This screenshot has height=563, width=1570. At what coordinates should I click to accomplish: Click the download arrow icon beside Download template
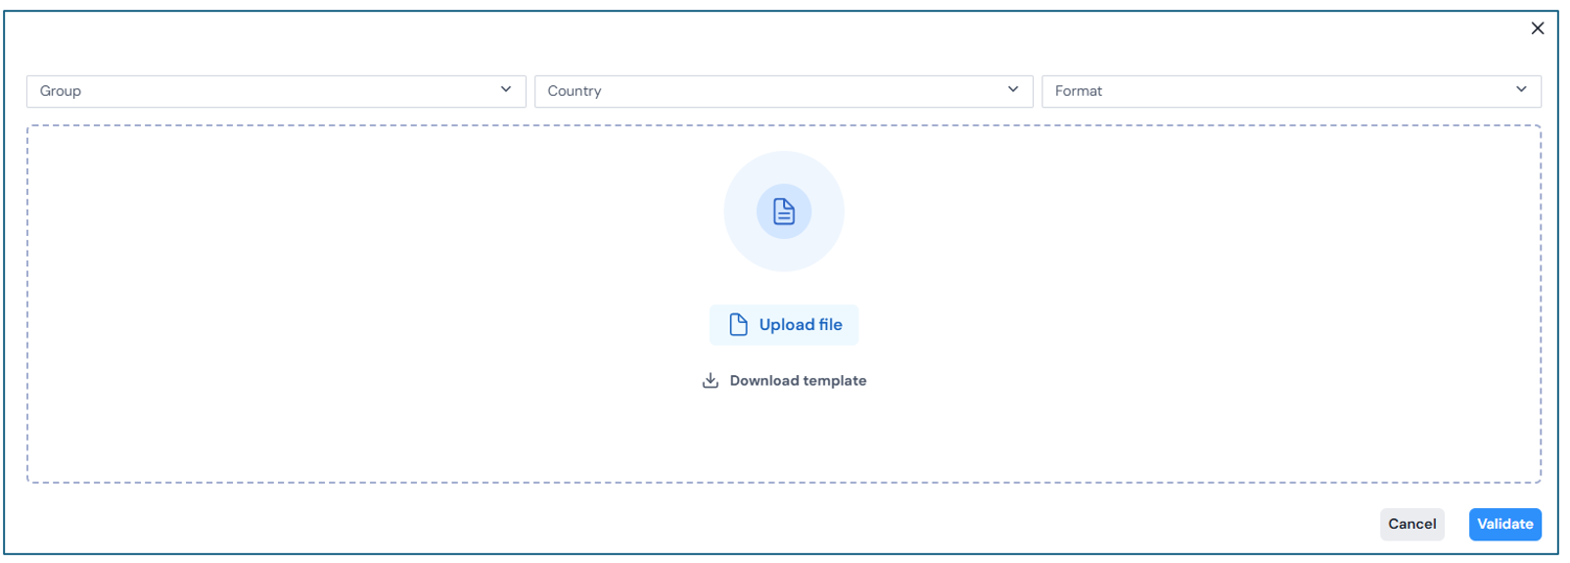[711, 381]
